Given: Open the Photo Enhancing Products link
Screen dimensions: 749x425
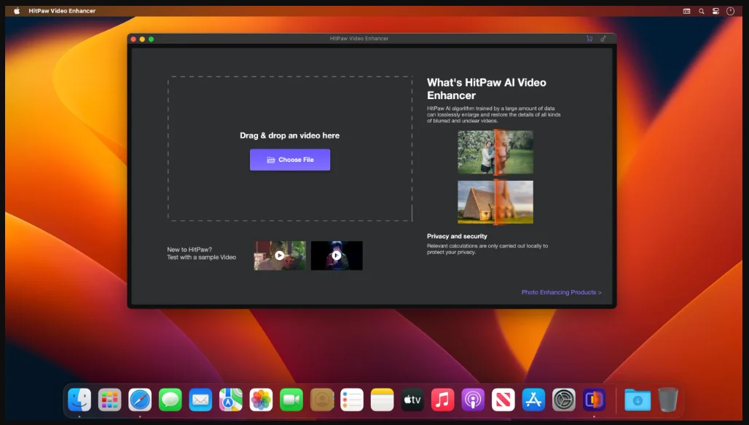Looking at the screenshot, I should [x=561, y=292].
